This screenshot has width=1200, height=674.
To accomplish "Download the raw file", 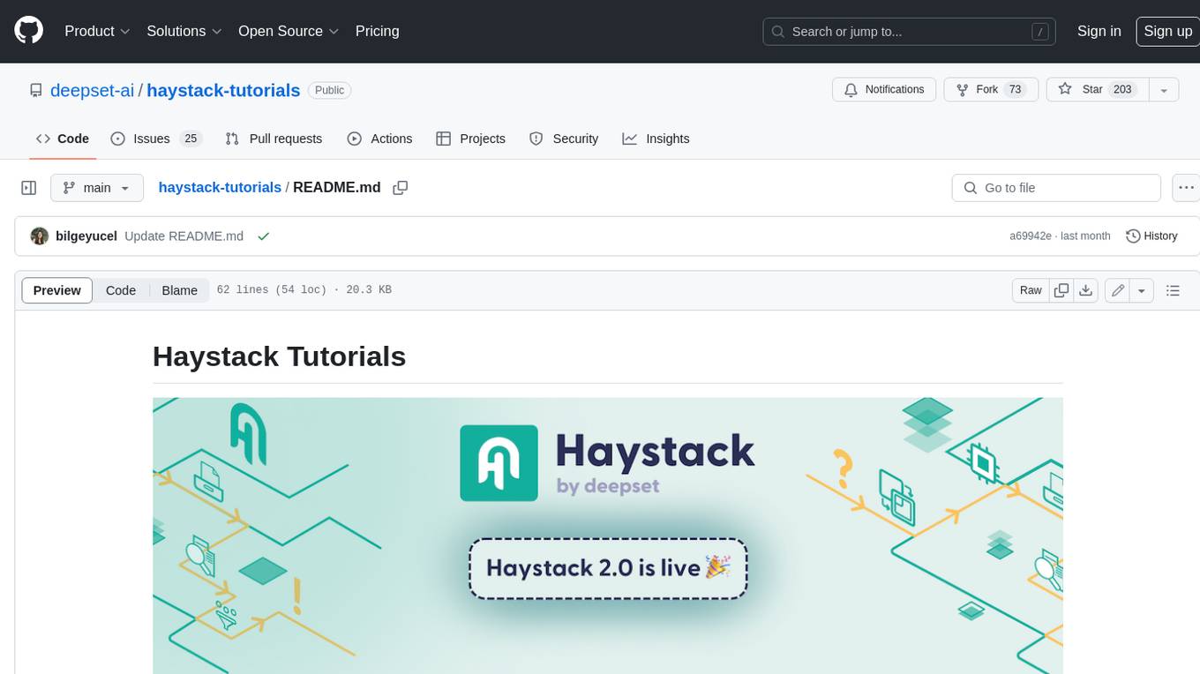I will click(x=1086, y=290).
